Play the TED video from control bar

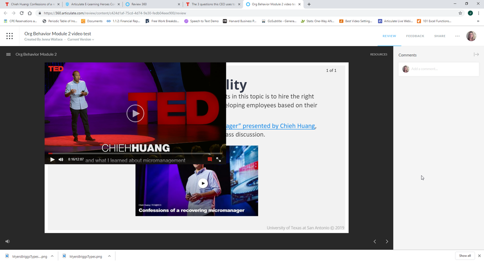point(52,159)
